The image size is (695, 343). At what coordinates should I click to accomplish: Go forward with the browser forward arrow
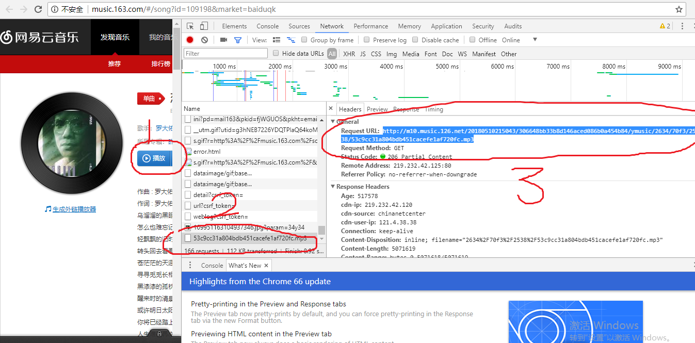pyautogui.click(x=24, y=9)
